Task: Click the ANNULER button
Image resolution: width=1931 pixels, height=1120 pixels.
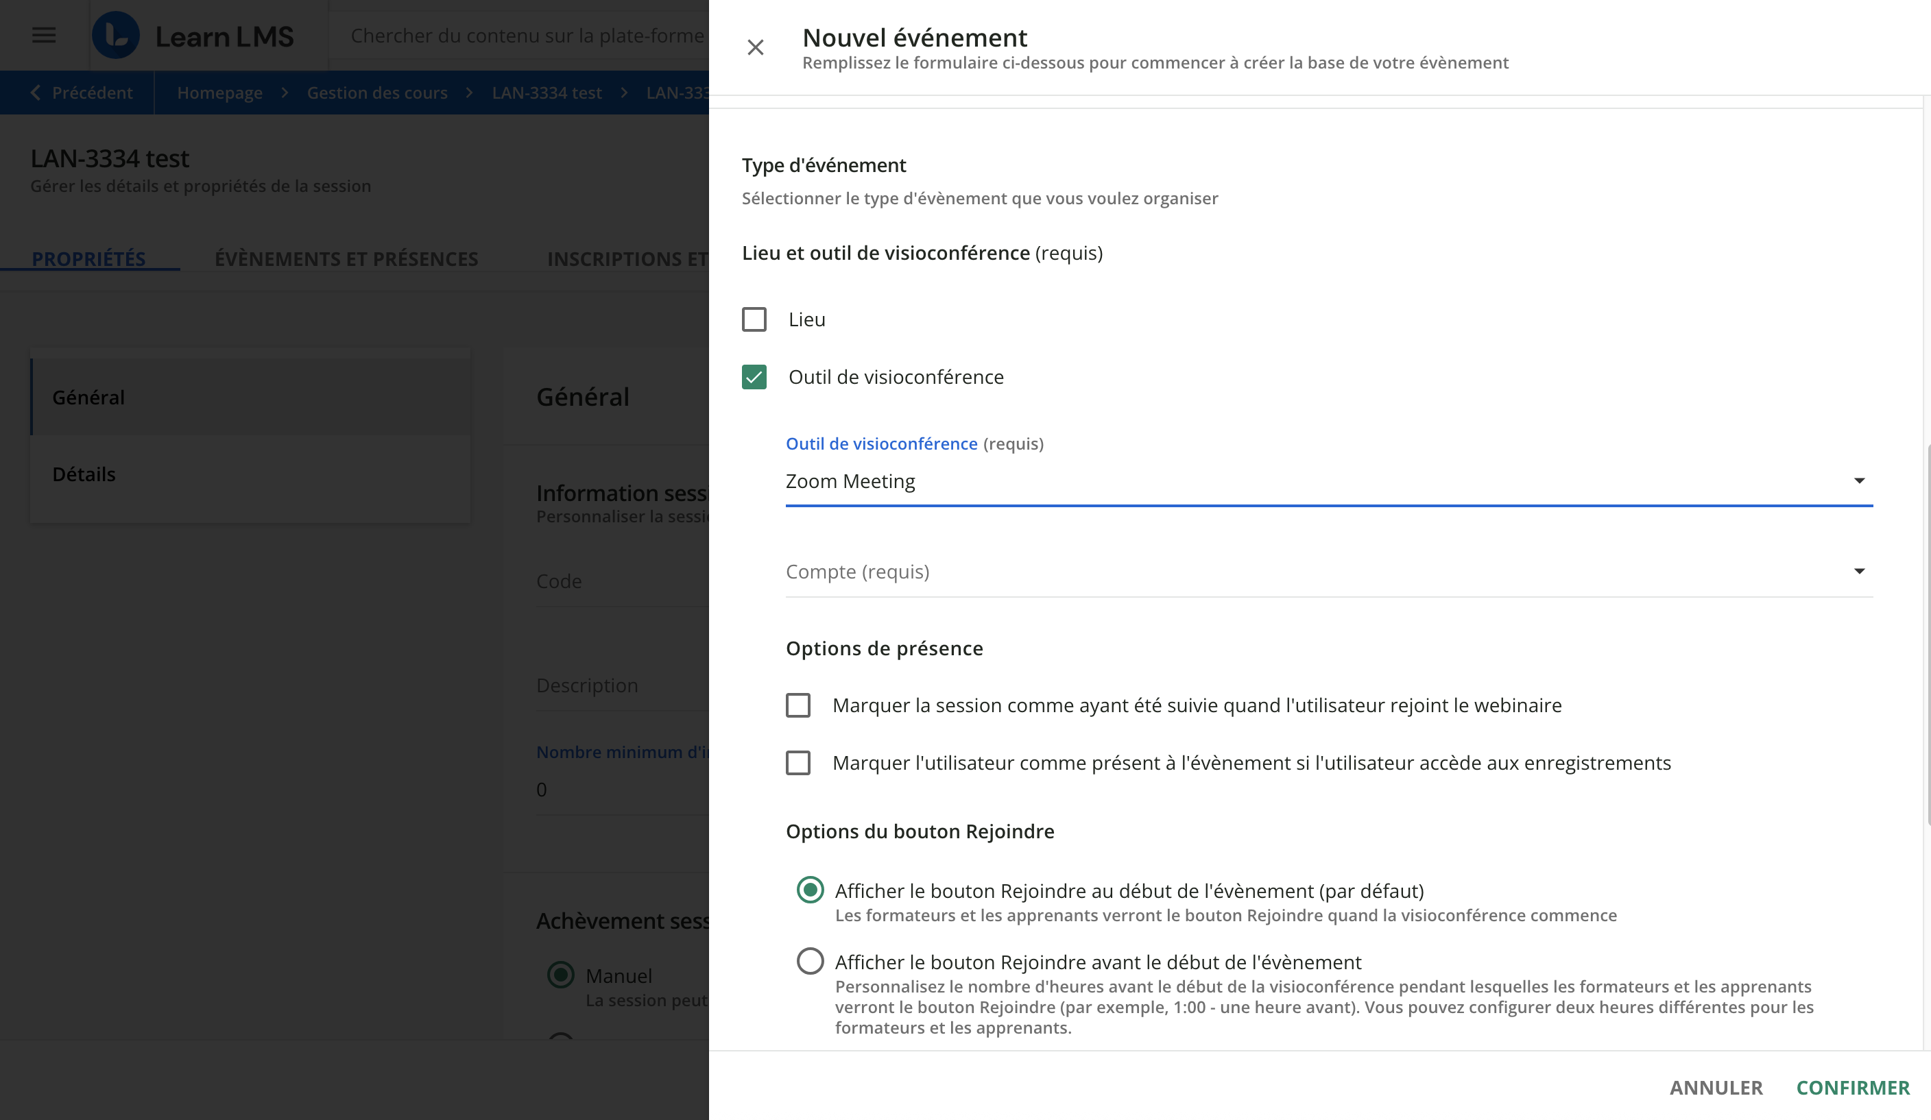Action: 1716,1087
